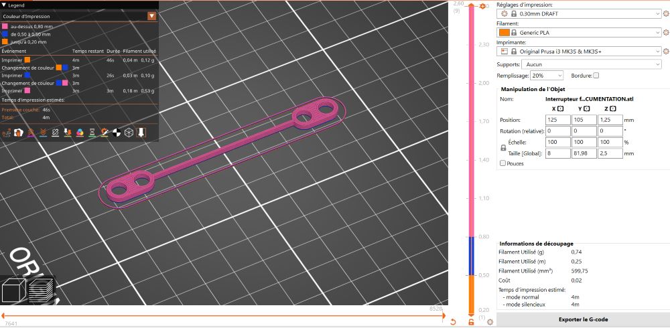Toggle deretractions visibility icon
Screen dimensions: 670x328
[43, 133]
